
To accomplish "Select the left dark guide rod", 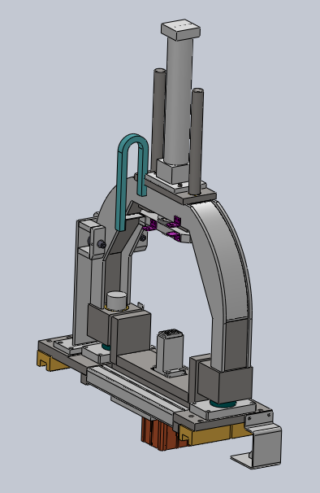I will pos(159,120).
